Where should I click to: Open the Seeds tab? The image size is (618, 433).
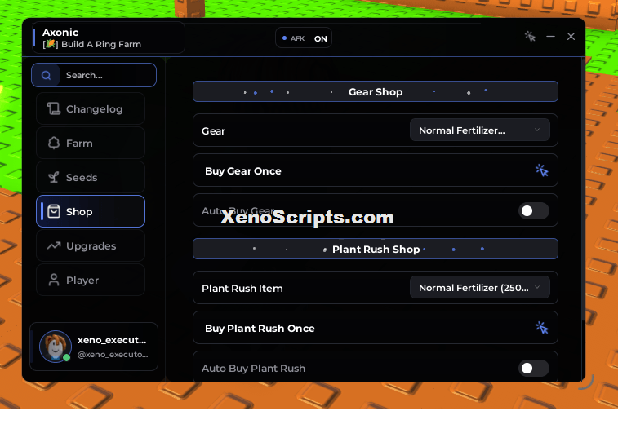click(91, 177)
